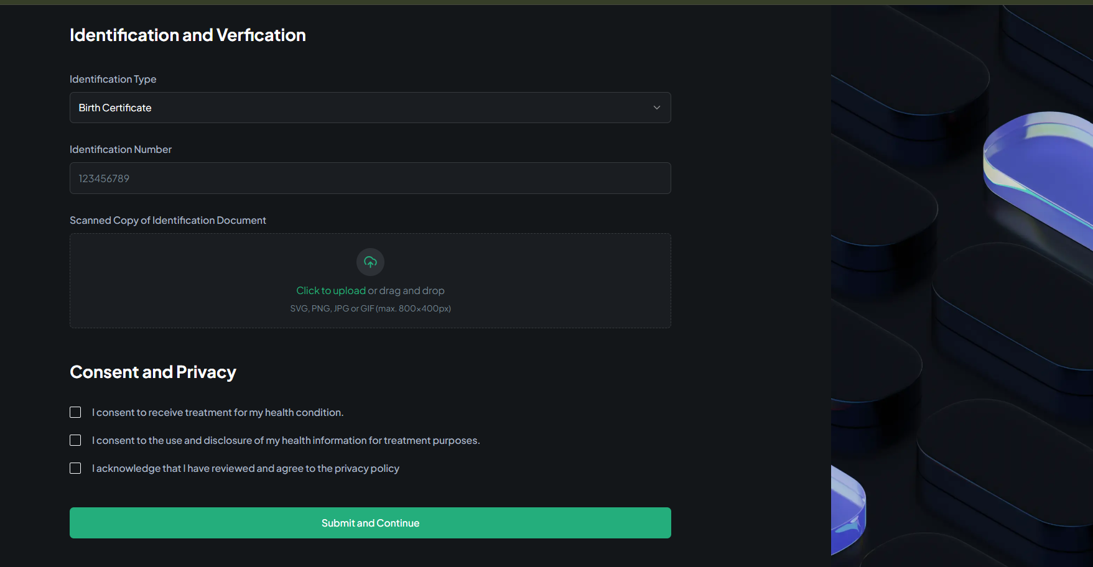Submit the form with Submit and Continue
Image resolution: width=1093 pixels, height=567 pixels.
click(370, 523)
